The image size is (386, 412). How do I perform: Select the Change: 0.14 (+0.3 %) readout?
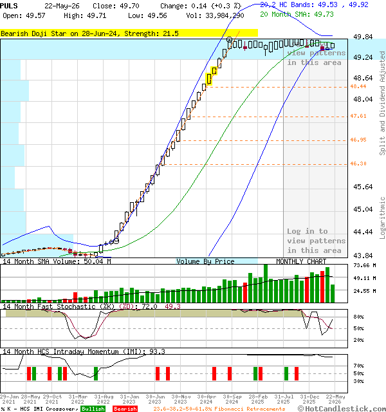pyautogui.click(x=201, y=6)
